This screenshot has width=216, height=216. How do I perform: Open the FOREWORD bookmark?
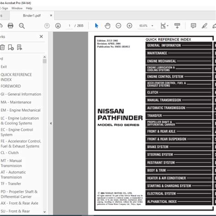click(x=10, y=86)
